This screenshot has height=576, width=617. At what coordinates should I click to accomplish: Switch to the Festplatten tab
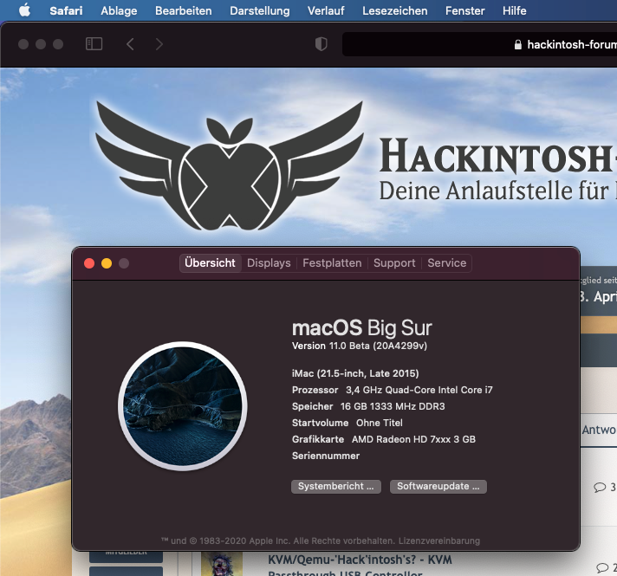click(x=332, y=262)
